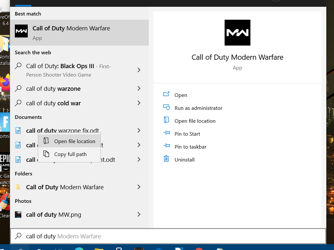This screenshot has width=334, height=250.
Task: Click the magnifier icon in the search box
Action: [x=18, y=236]
